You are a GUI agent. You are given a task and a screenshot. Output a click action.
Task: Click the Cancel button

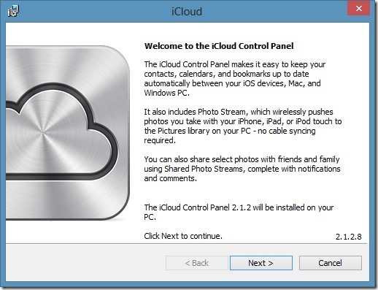[330, 263]
